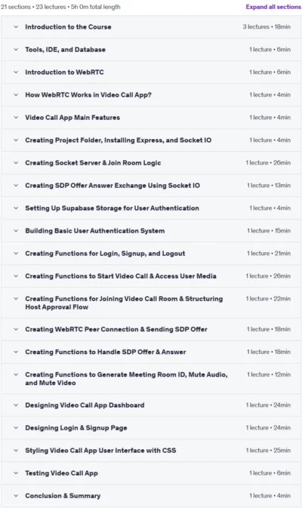Screen dimensions: 302x508
Task: Expand Designing Video Call App Dashboard
Action: [x=151, y=405]
